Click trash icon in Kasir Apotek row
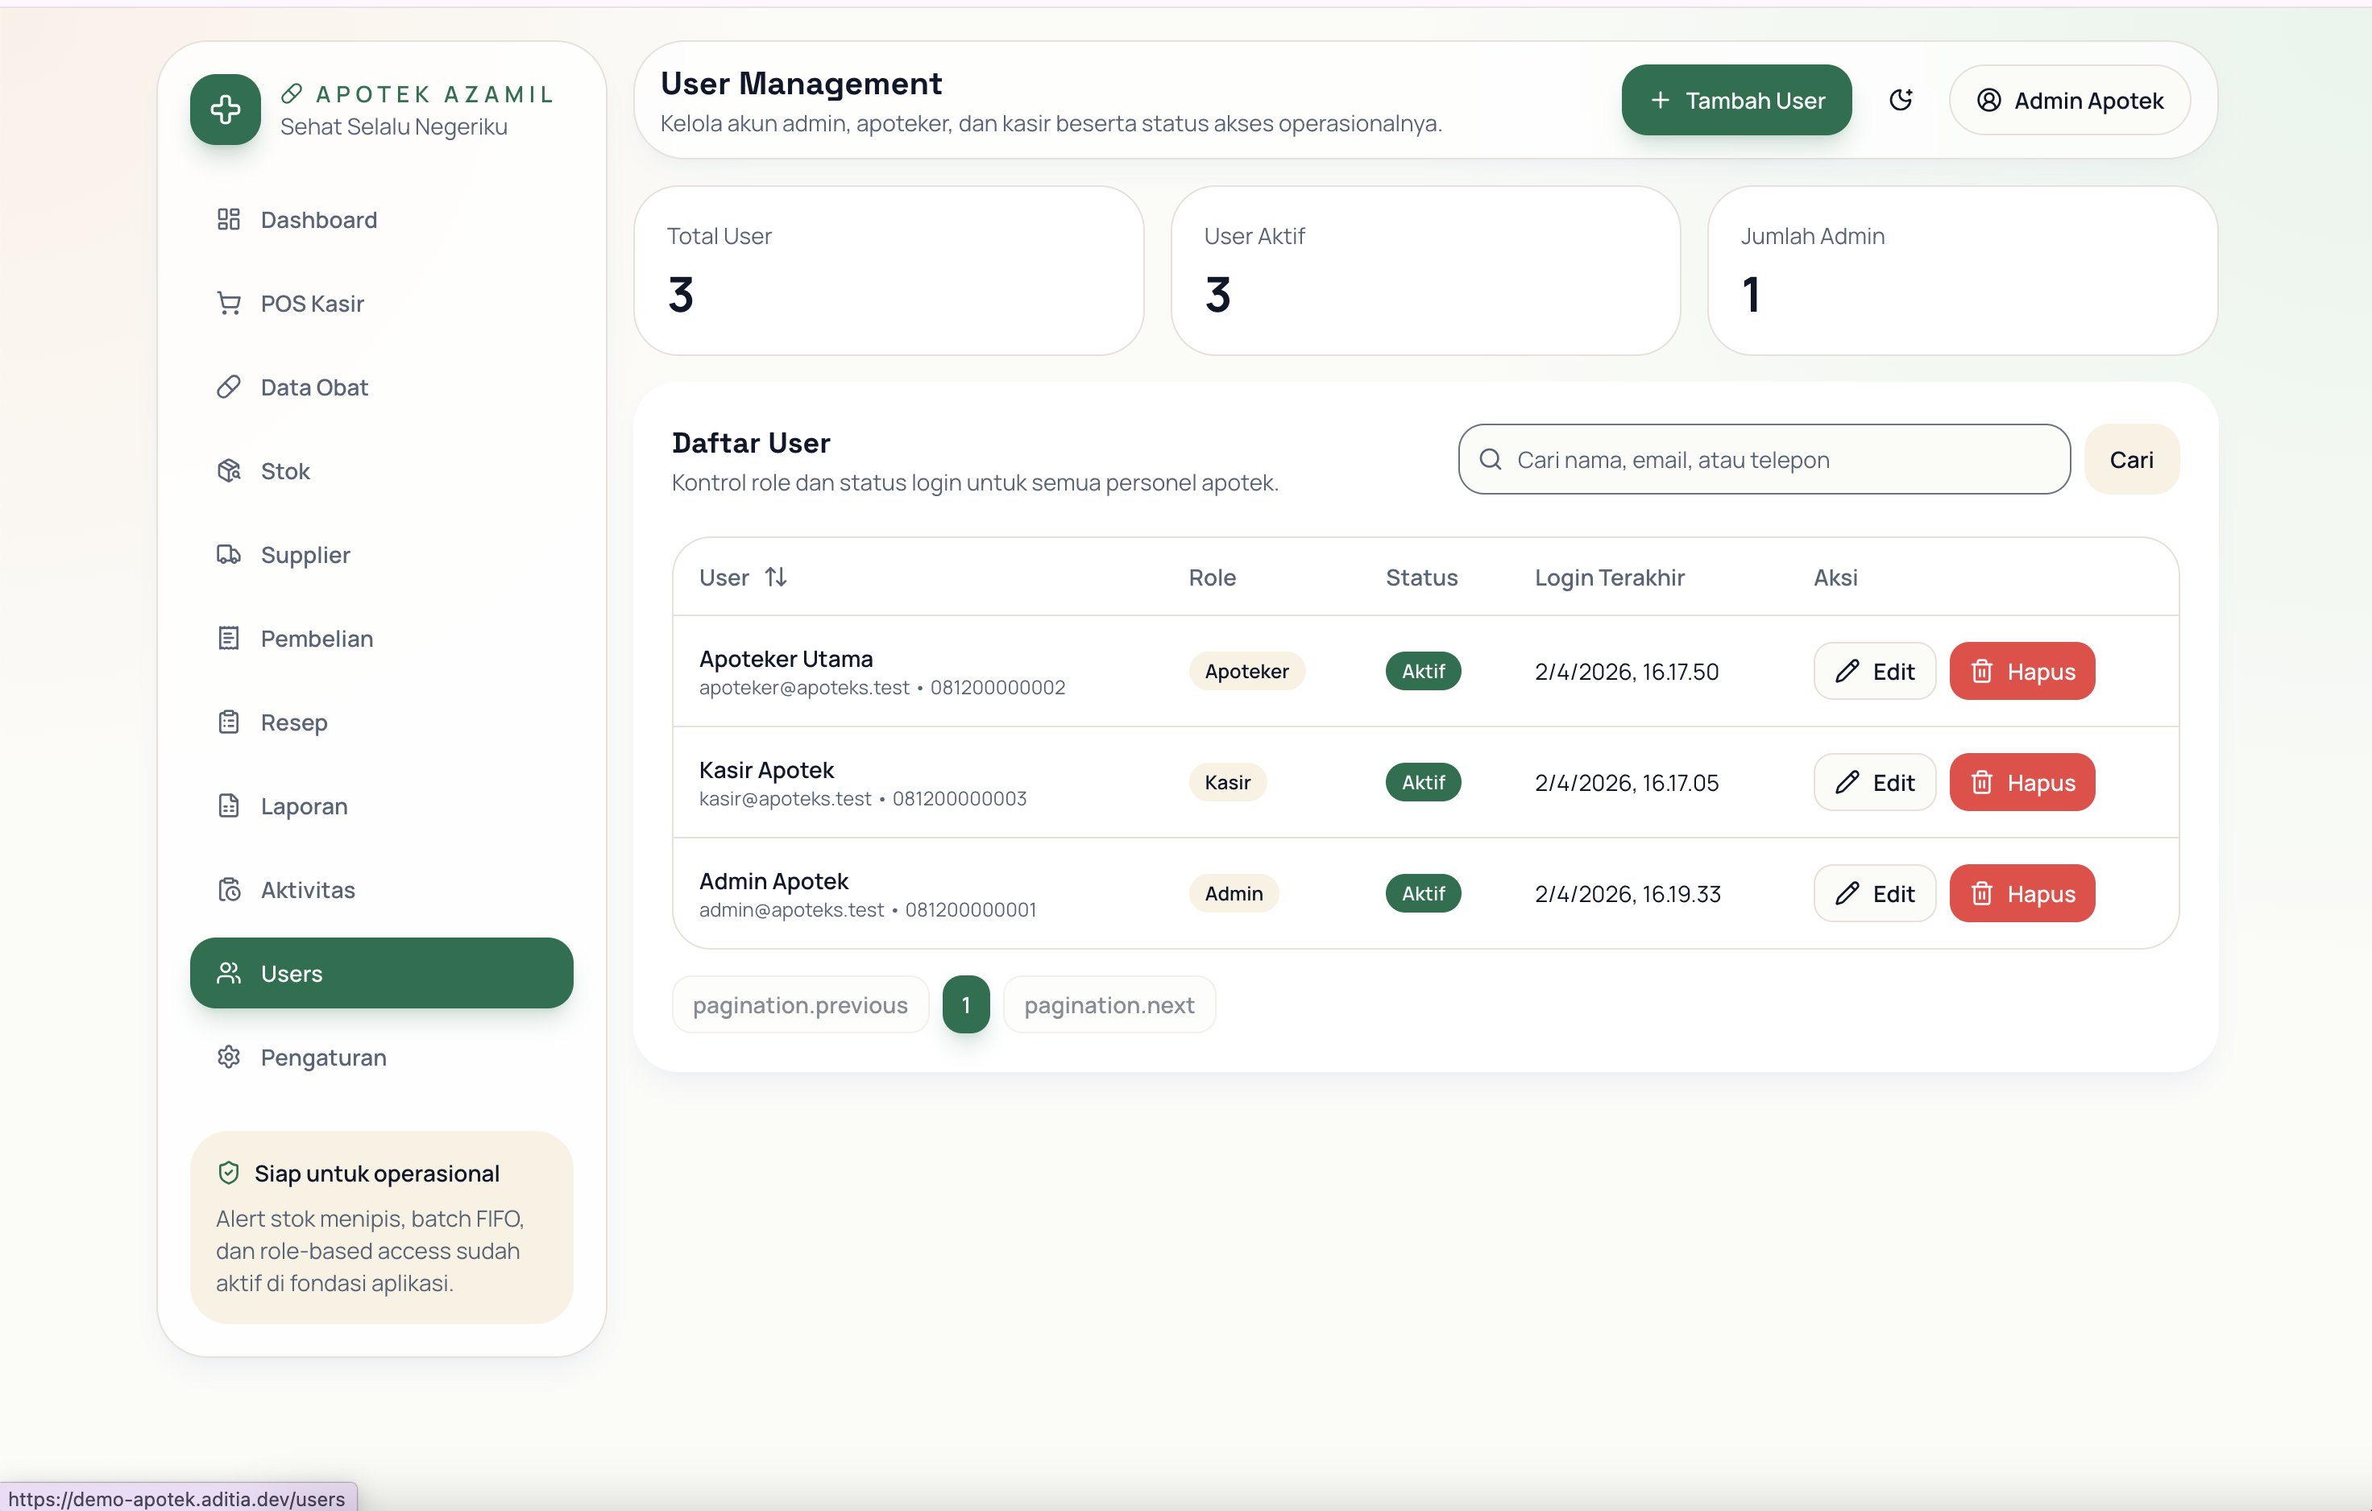The image size is (2372, 1511). [x=1982, y=783]
